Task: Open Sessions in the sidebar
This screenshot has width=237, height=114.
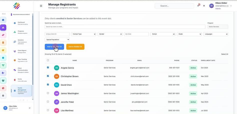Action: point(21,42)
